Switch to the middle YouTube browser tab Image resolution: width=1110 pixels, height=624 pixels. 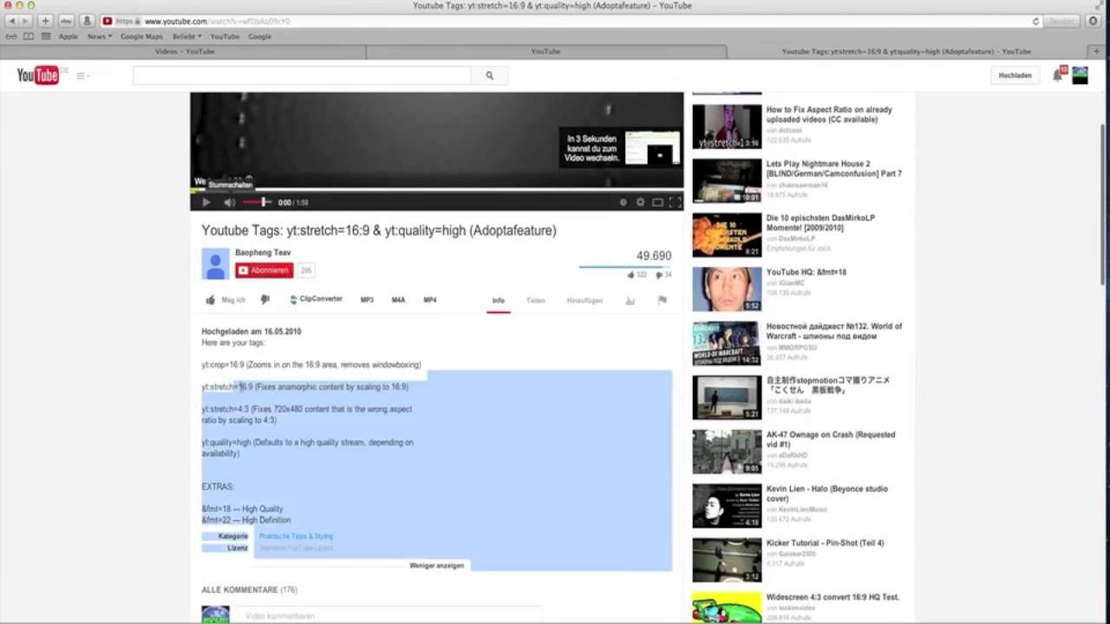tap(545, 51)
